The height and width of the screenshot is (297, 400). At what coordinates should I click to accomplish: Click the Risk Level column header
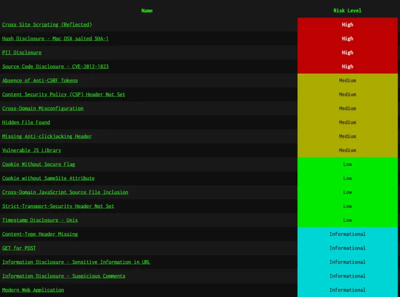point(347,10)
